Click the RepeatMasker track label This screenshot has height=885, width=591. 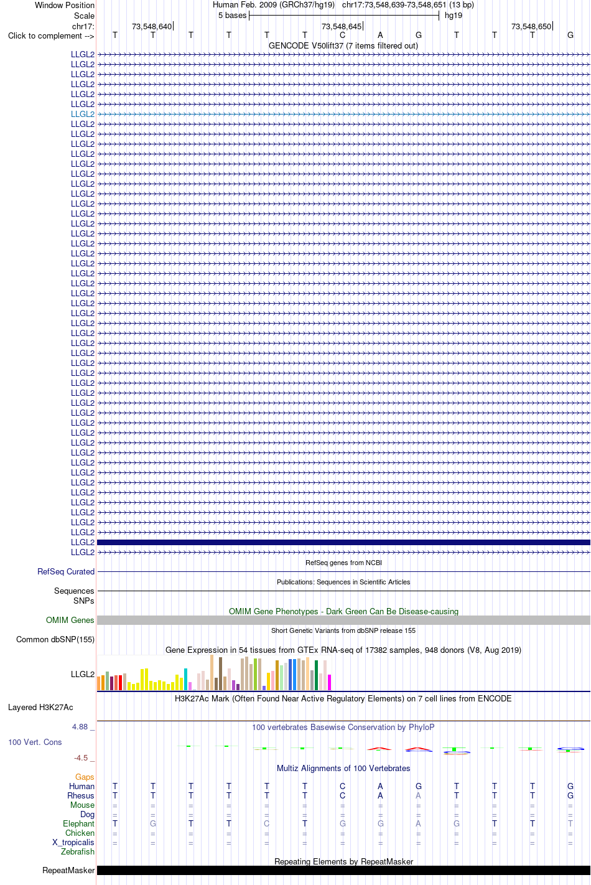[x=68, y=870]
